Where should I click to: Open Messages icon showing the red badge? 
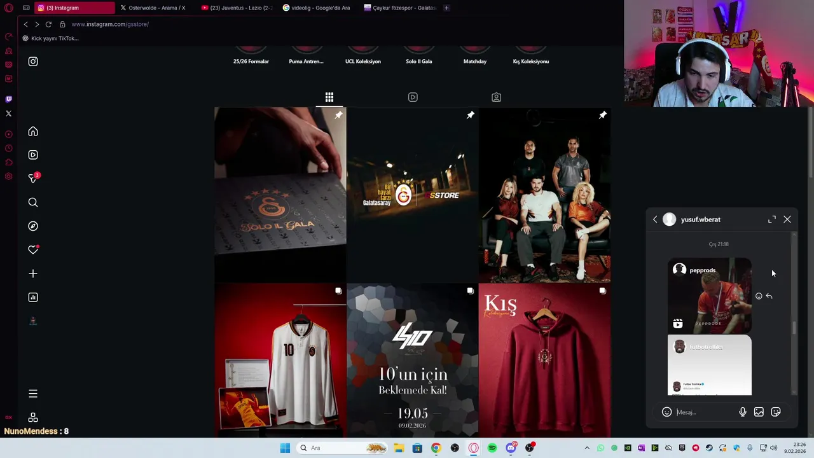(x=33, y=178)
